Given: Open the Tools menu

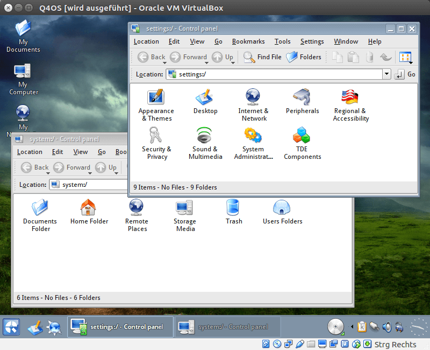Looking at the screenshot, I should (282, 41).
